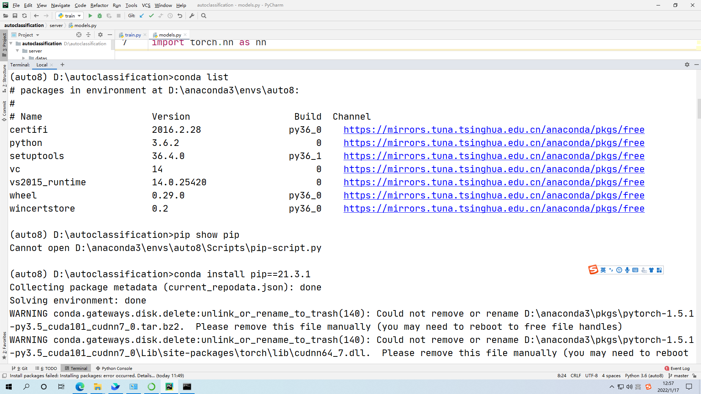The height and width of the screenshot is (394, 701).
Task: Click the Stop square button
Action: tap(119, 16)
